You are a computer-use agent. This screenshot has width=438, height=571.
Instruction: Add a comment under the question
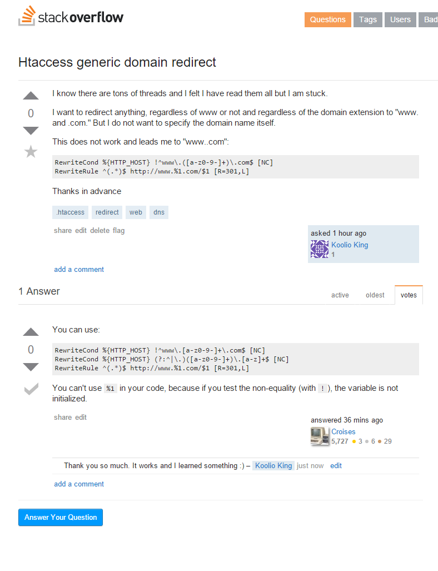79,270
